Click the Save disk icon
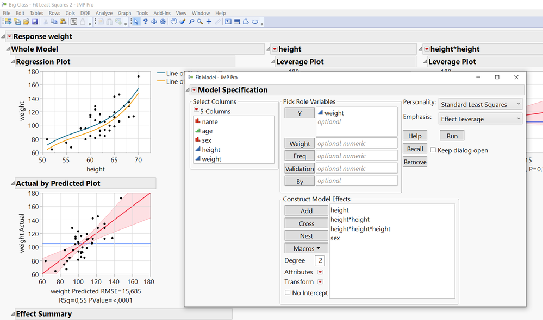 (35, 22)
